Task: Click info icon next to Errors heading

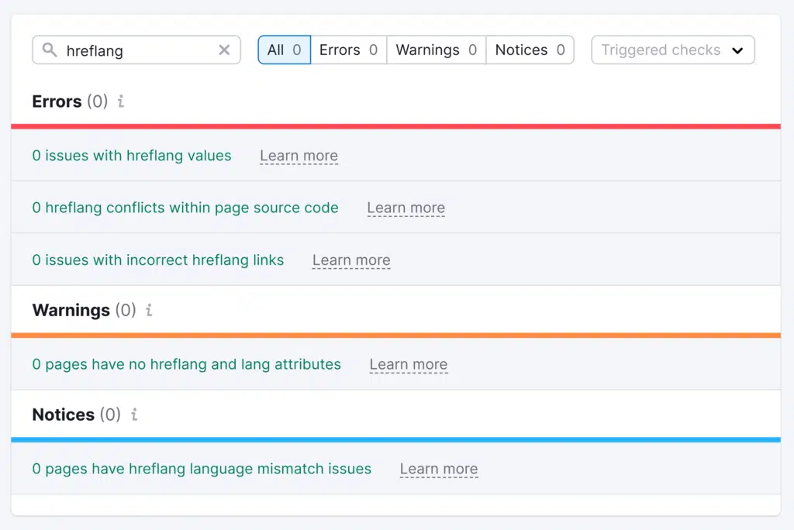Action: point(120,102)
